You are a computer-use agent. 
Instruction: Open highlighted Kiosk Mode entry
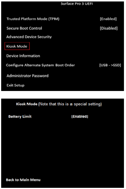(17, 46)
